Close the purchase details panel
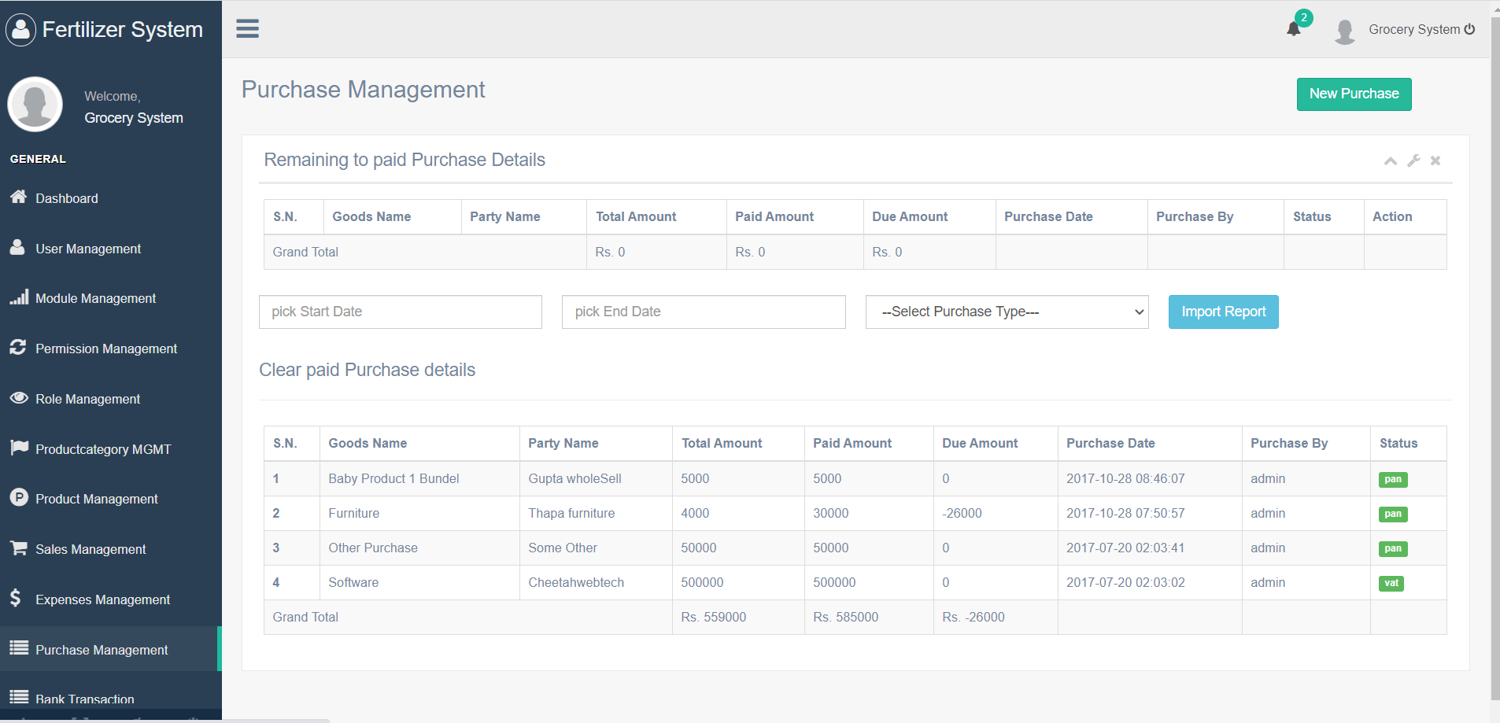 [x=1435, y=160]
